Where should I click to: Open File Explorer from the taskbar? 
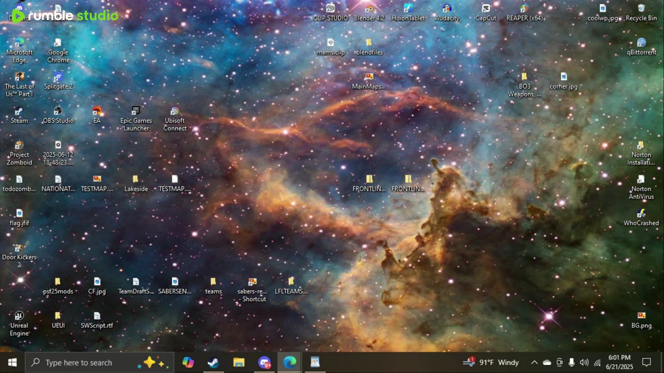click(x=239, y=362)
